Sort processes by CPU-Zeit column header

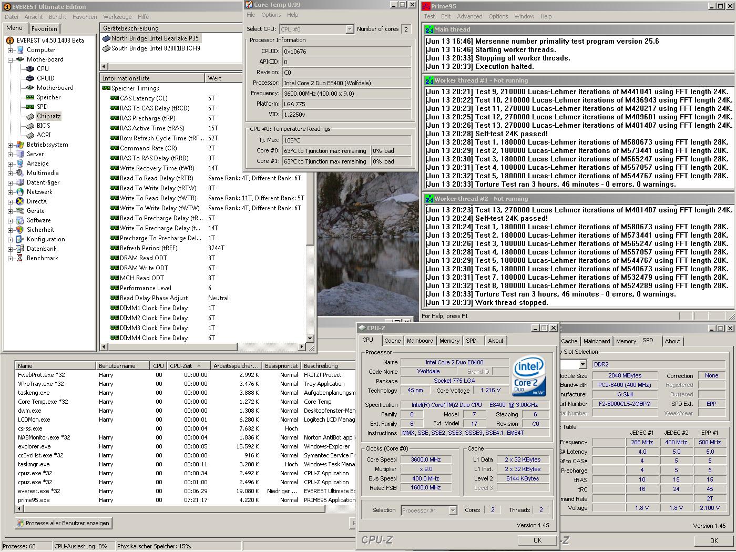tap(181, 366)
